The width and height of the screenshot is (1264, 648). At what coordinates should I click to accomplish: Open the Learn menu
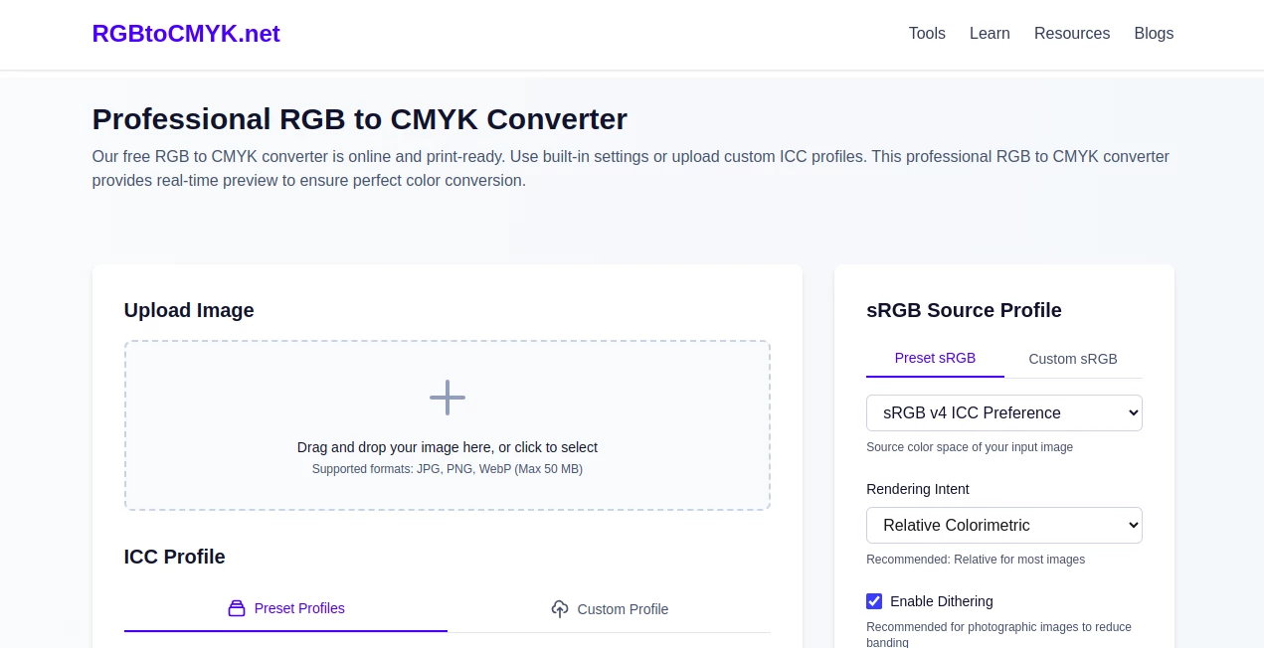990,33
